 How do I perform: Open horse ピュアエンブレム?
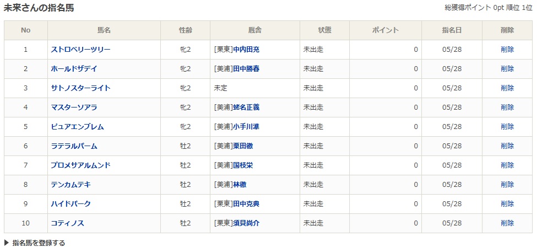click(78, 127)
